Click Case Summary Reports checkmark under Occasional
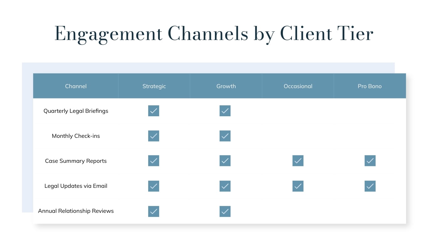This screenshot has width=428, height=240. pos(298,161)
